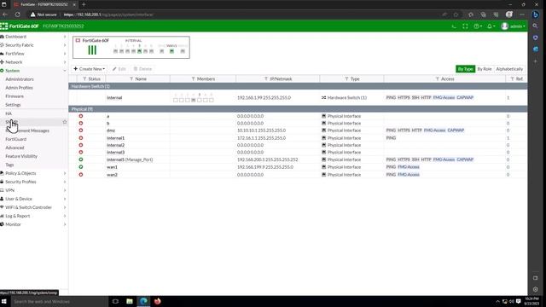Toggle fullscreen icon in FortiGate header
The width and height of the screenshot is (546, 307).
coord(465,26)
